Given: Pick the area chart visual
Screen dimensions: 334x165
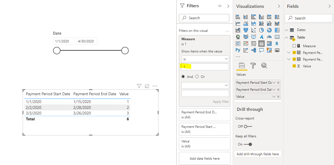Looking at the screenshot, I should tap(246, 23).
